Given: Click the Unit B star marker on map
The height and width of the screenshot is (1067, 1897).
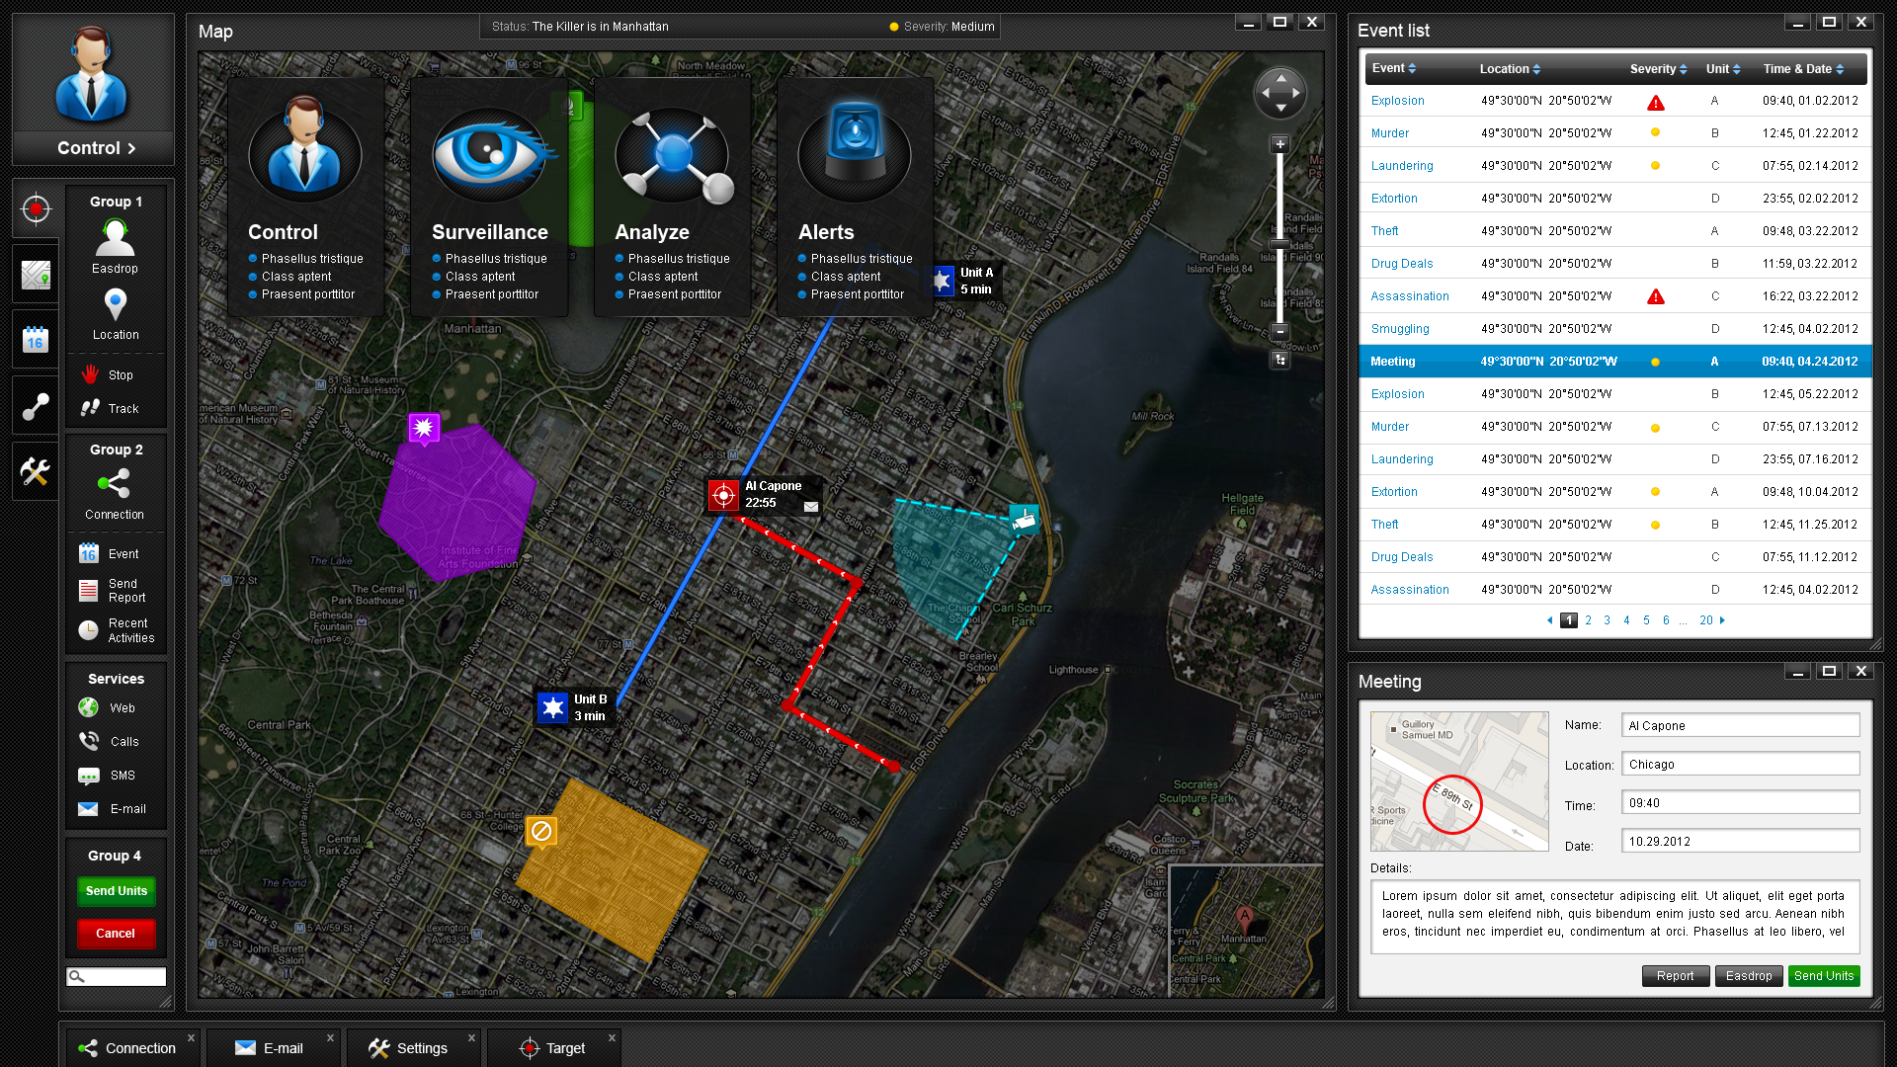Looking at the screenshot, I should tap(552, 707).
